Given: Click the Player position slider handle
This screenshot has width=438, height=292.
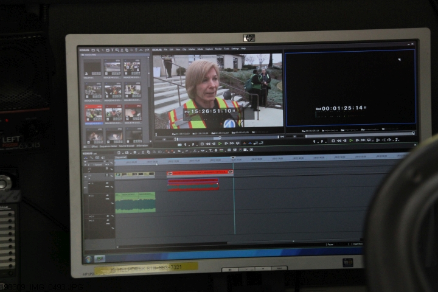Looking at the screenshot, I should pyautogui.click(x=220, y=137).
